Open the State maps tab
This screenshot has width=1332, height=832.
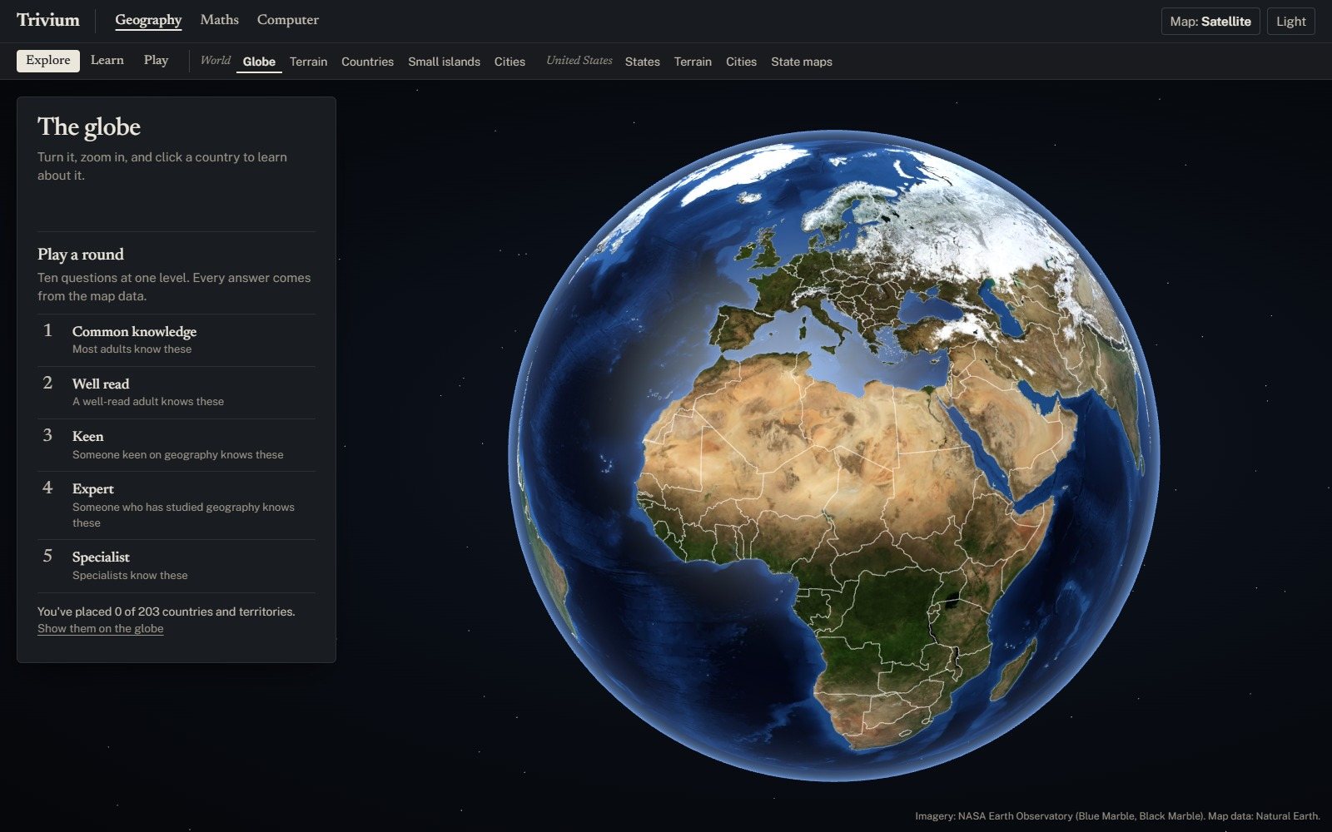point(802,62)
